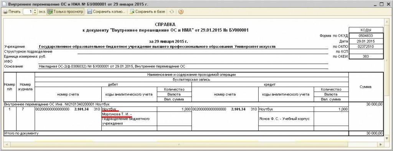The width and height of the screenshot is (393, 151).
Task: Click Номер п/п column header
Action: (x=10, y=87)
